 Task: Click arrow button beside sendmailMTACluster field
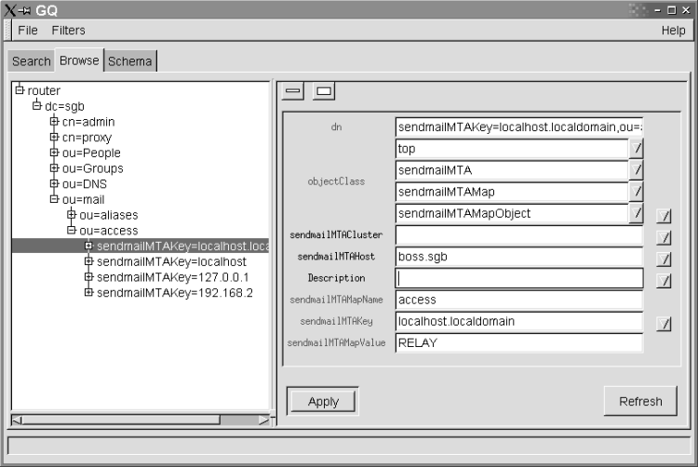click(664, 236)
